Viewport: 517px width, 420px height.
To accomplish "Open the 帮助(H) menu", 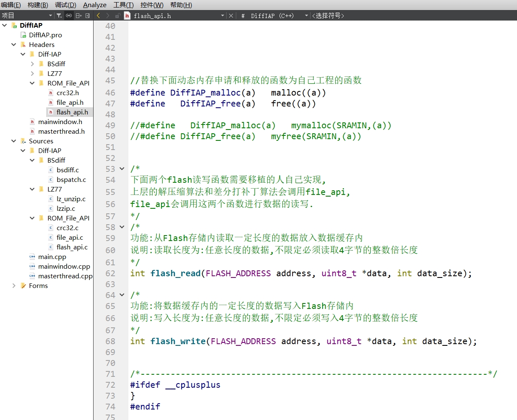I will tap(181, 5).
